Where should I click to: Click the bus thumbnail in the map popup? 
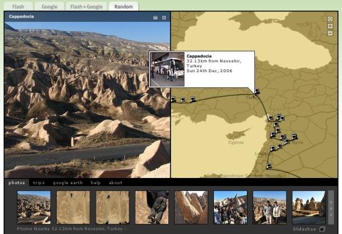pyautogui.click(x=167, y=69)
